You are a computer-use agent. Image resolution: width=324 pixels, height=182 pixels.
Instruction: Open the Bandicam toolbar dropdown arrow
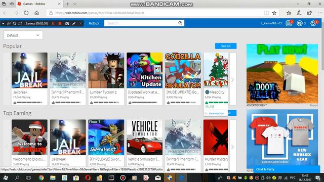click(x=3, y=24)
